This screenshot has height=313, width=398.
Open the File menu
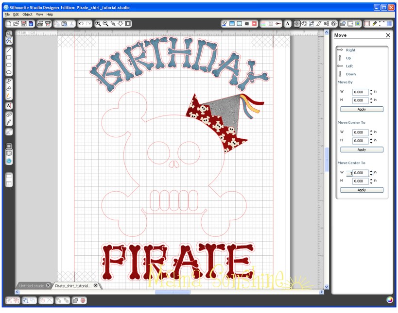click(x=6, y=14)
